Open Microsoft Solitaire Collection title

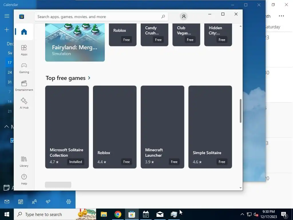pos(66,152)
